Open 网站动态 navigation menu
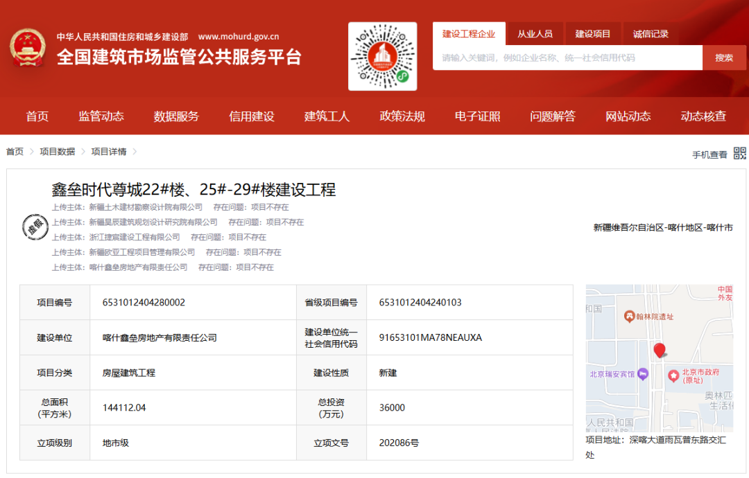749x478 pixels. point(628,116)
